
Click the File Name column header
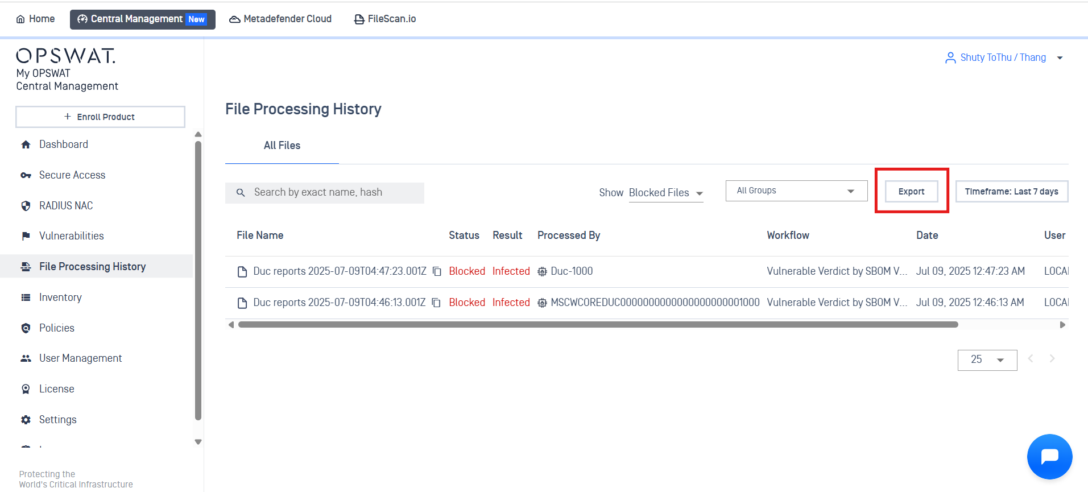260,235
